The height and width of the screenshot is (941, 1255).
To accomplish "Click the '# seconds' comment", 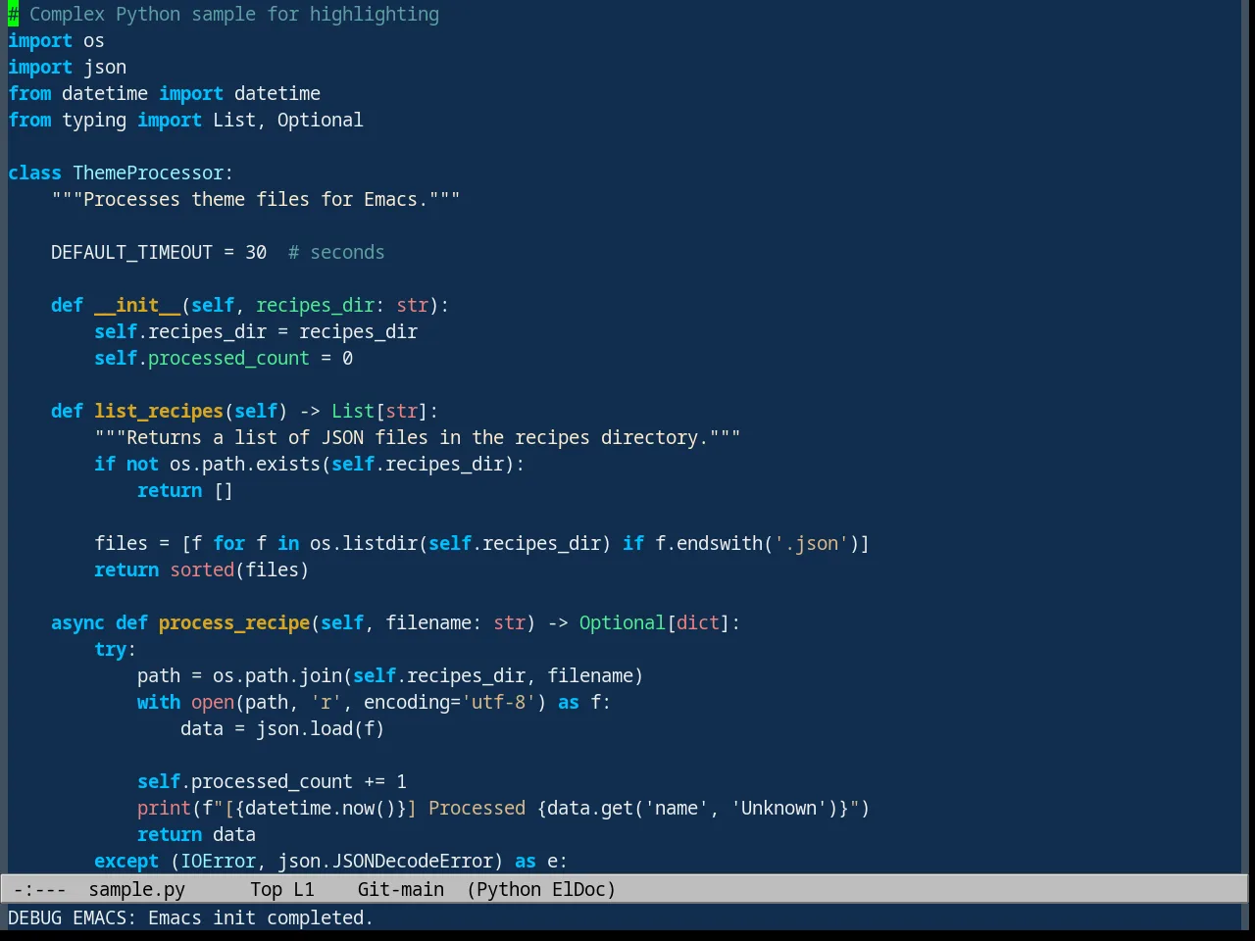I will [336, 252].
